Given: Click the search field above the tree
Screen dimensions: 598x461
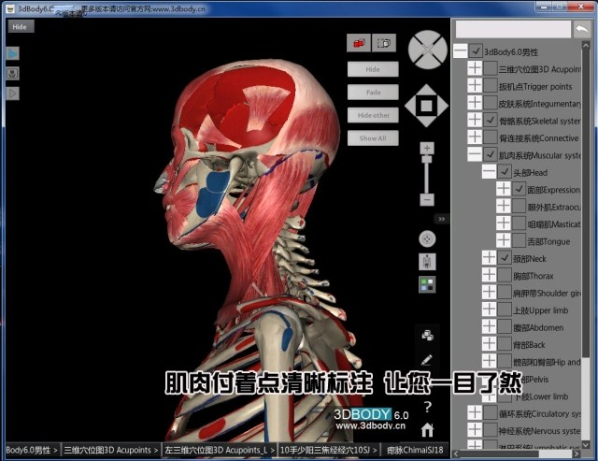Looking at the screenshot, I should pos(512,30).
